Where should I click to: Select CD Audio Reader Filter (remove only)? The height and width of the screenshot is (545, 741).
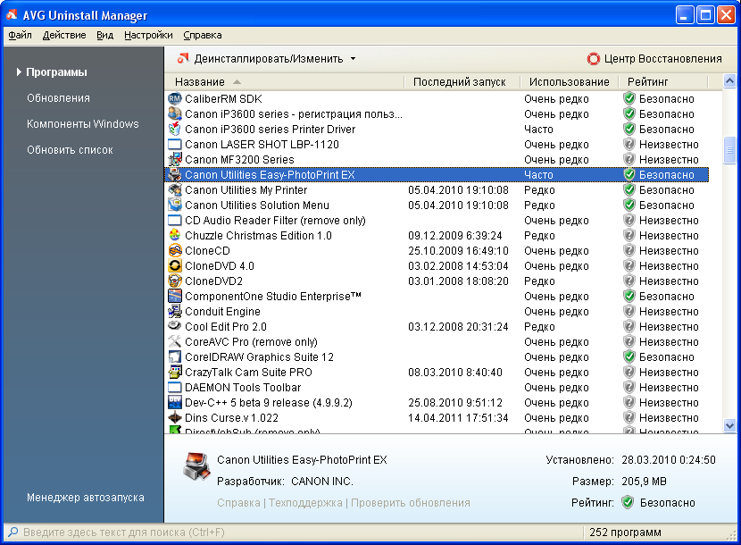point(437,220)
